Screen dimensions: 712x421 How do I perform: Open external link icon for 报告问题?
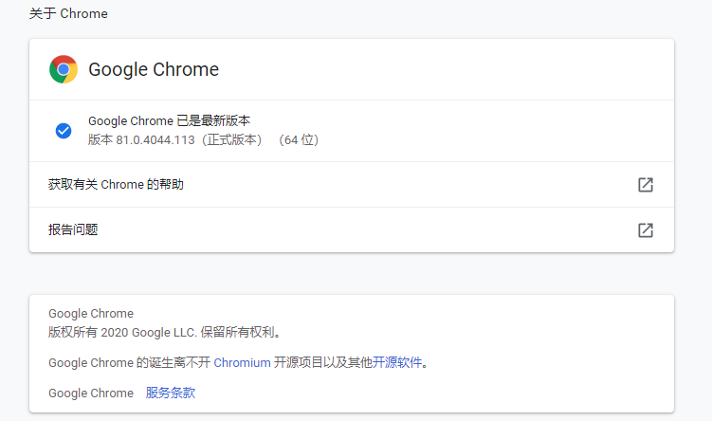point(646,230)
